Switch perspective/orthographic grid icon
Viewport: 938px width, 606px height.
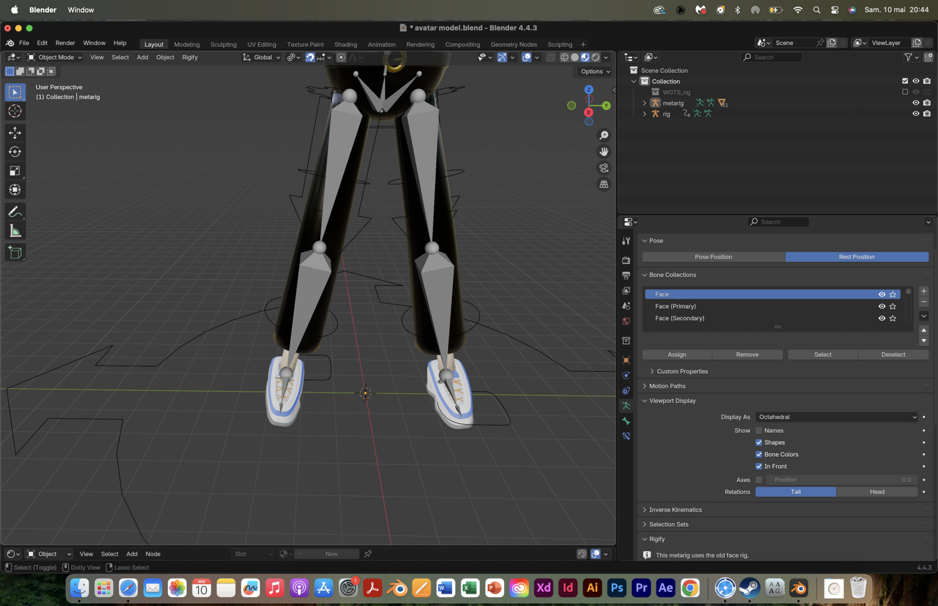604,184
